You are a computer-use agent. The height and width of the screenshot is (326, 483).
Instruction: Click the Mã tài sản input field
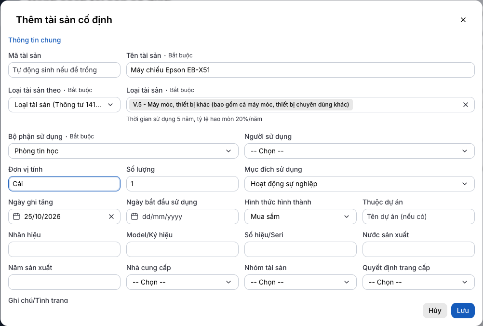[64, 70]
